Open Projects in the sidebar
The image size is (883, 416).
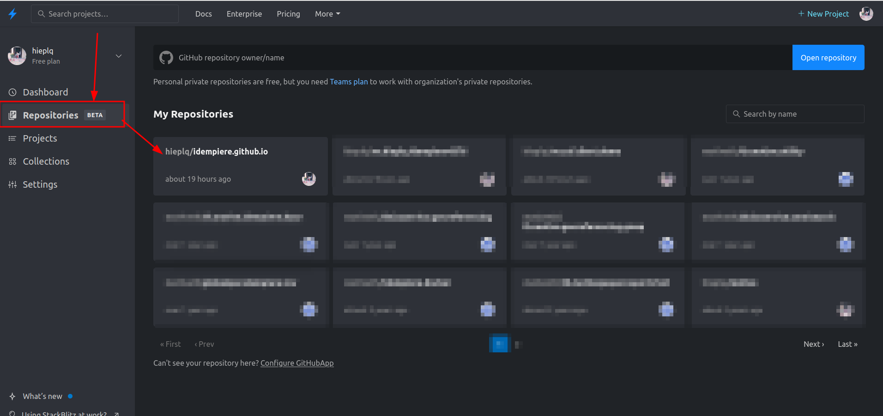point(40,138)
